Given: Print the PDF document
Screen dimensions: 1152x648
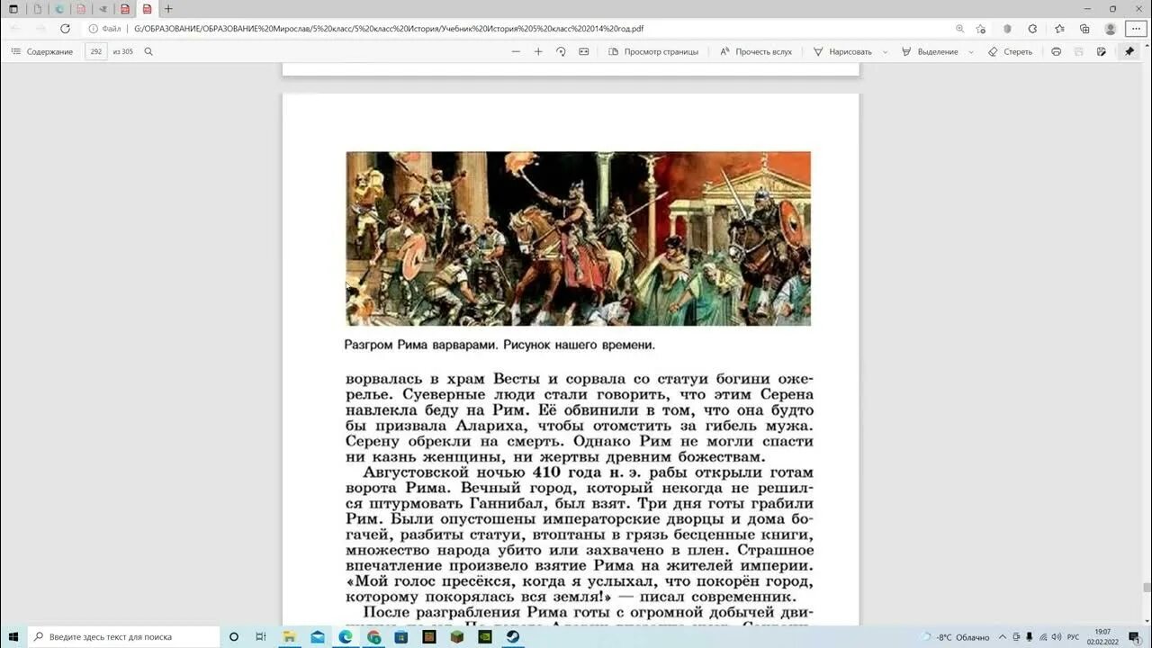Looking at the screenshot, I should 1056,51.
